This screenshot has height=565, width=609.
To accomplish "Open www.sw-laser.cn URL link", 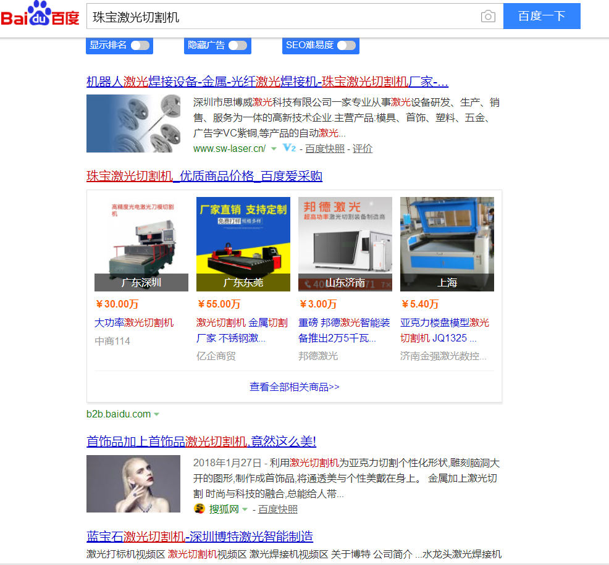I will (229, 149).
